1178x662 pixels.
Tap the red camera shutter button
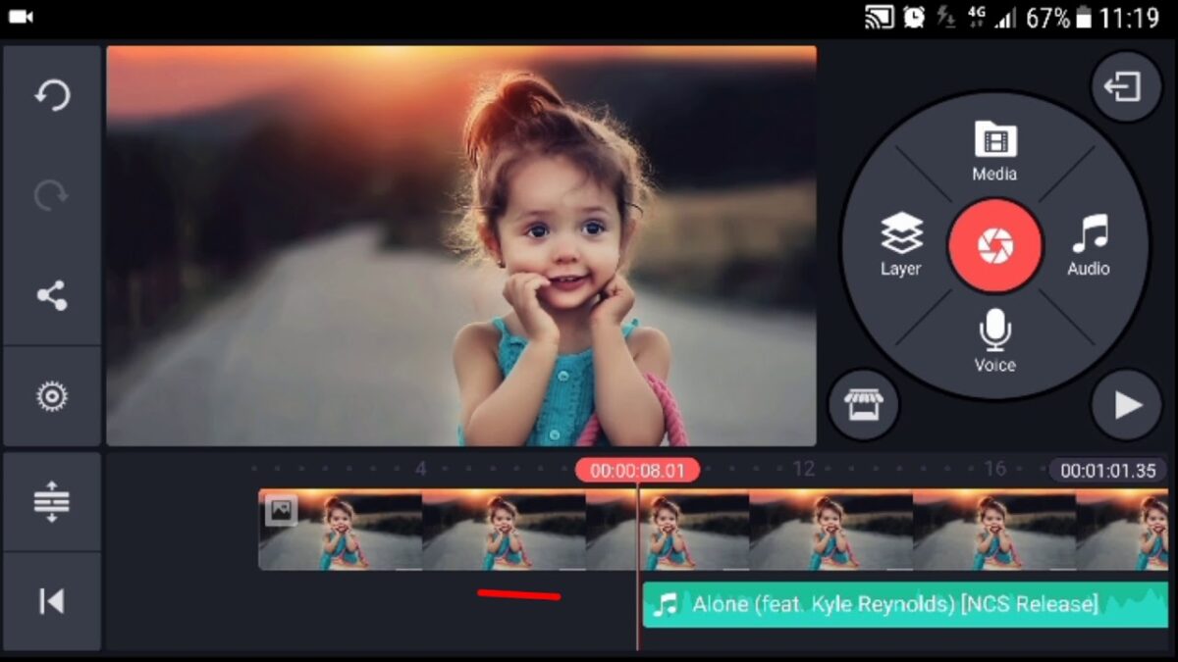pos(995,245)
